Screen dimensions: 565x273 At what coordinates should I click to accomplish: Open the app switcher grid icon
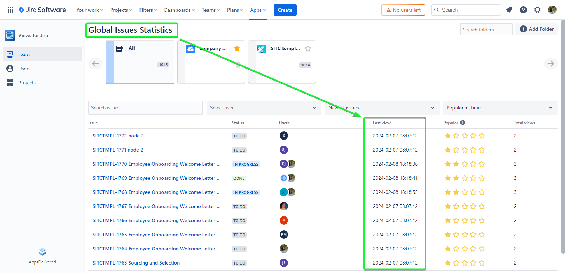[x=11, y=10]
